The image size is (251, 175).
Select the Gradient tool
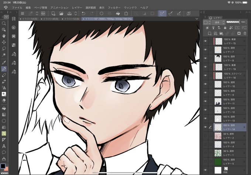click(4, 115)
